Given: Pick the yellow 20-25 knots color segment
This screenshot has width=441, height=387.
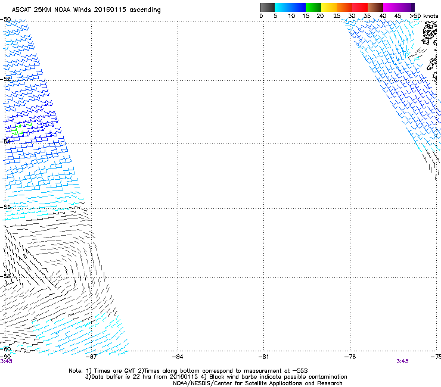Looking at the screenshot, I should (x=329, y=7).
